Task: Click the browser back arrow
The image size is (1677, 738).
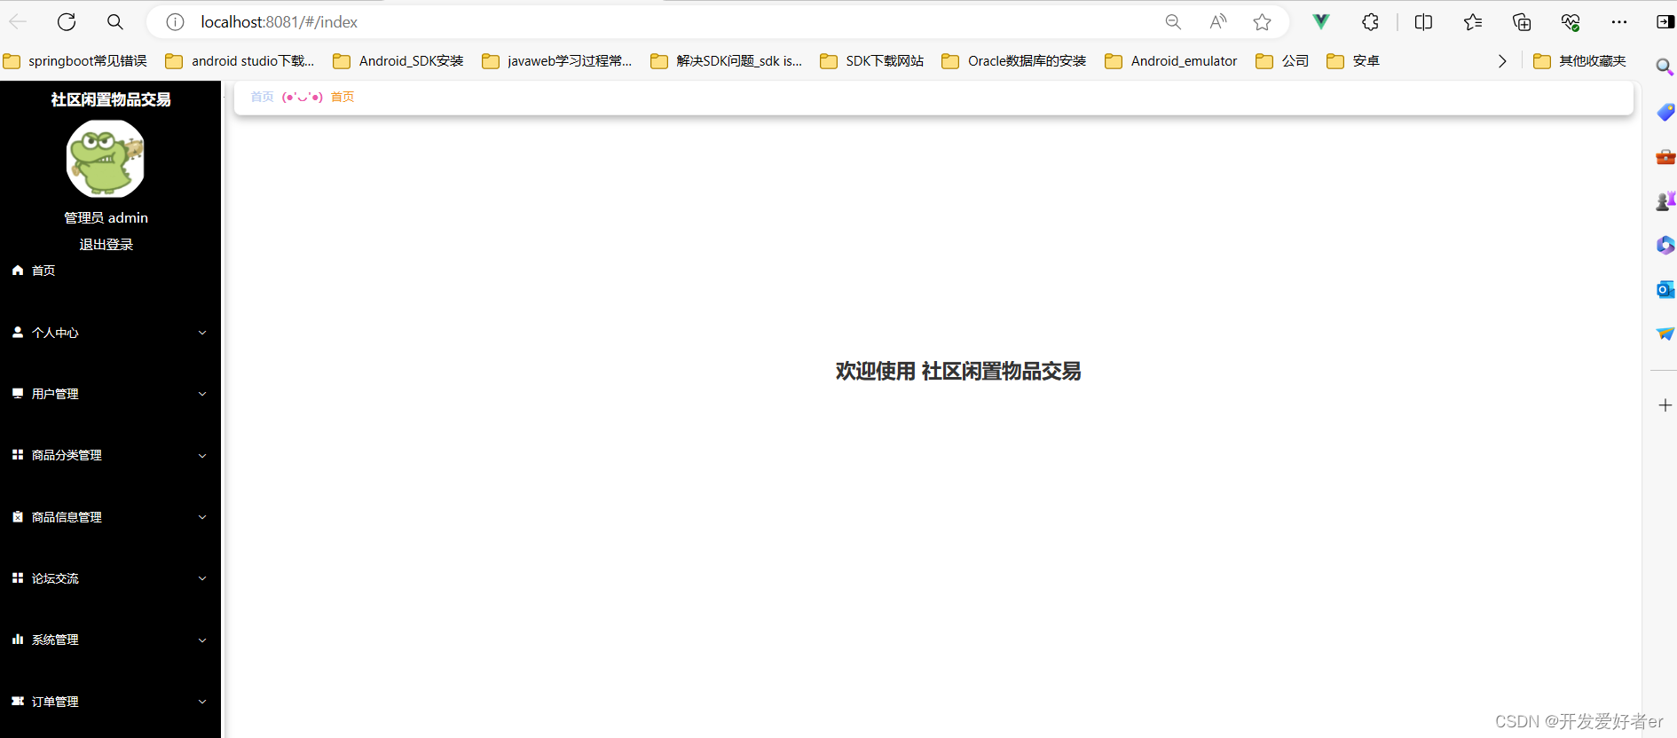Action: pos(18,22)
